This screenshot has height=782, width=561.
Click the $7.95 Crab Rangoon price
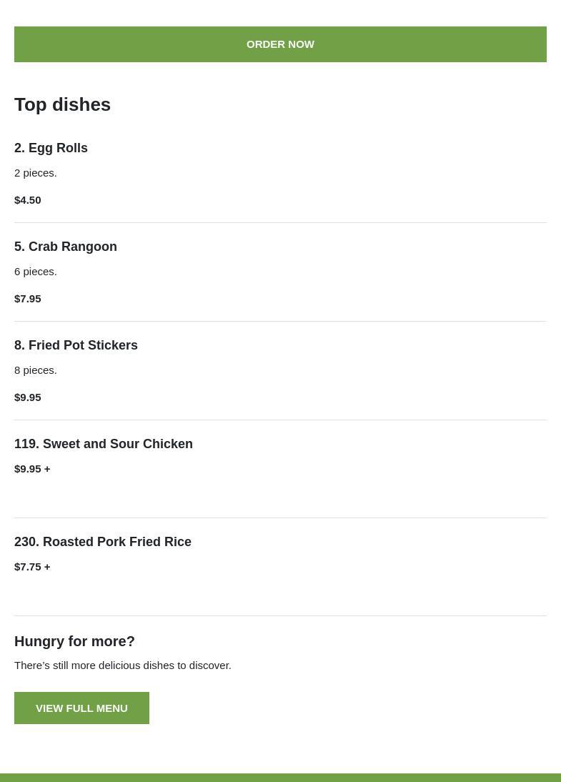coord(28,299)
